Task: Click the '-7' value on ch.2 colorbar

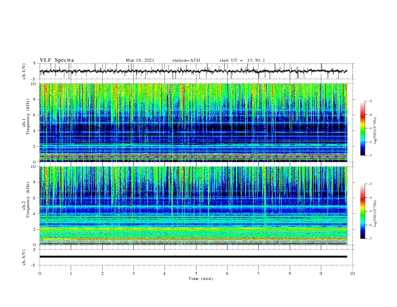Action: (369, 238)
